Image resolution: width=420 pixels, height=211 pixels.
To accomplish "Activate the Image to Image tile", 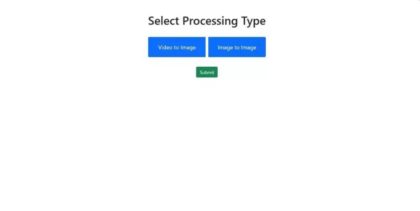I will pyautogui.click(x=237, y=47).
